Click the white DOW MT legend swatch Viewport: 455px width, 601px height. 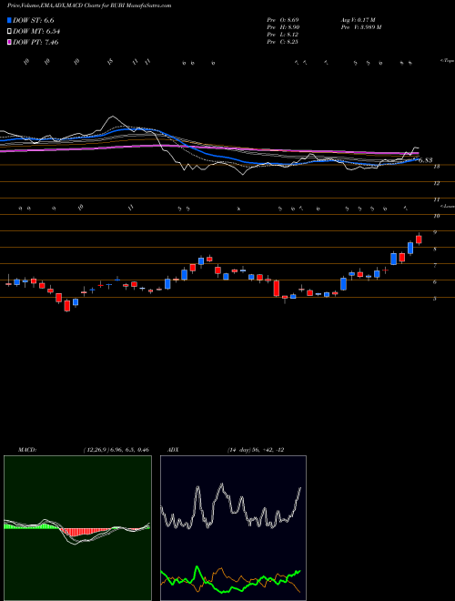pyautogui.click(x=9, y=31)
